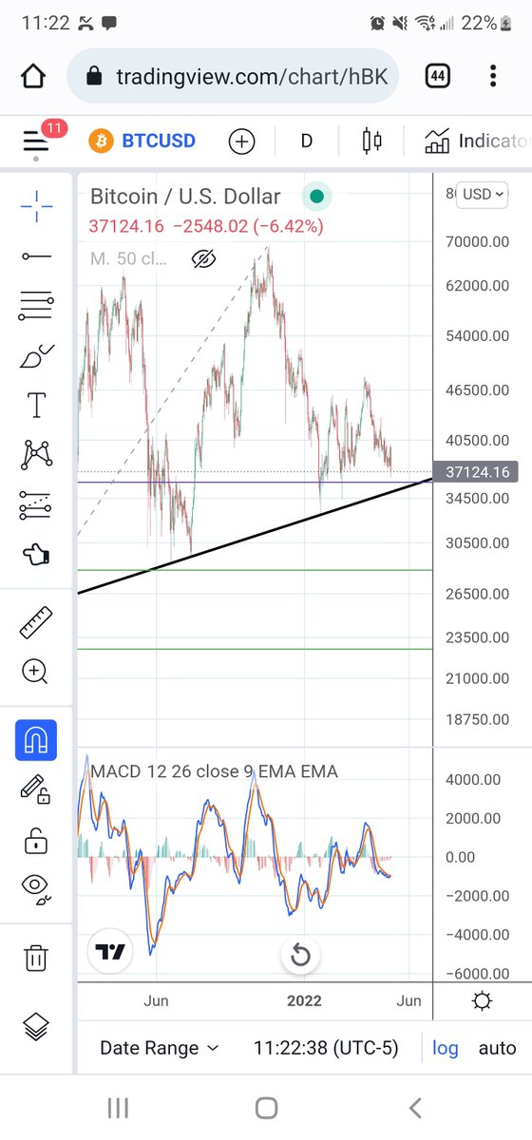
Task: Tap the Android back button
Action: (x=414, y=1108)
